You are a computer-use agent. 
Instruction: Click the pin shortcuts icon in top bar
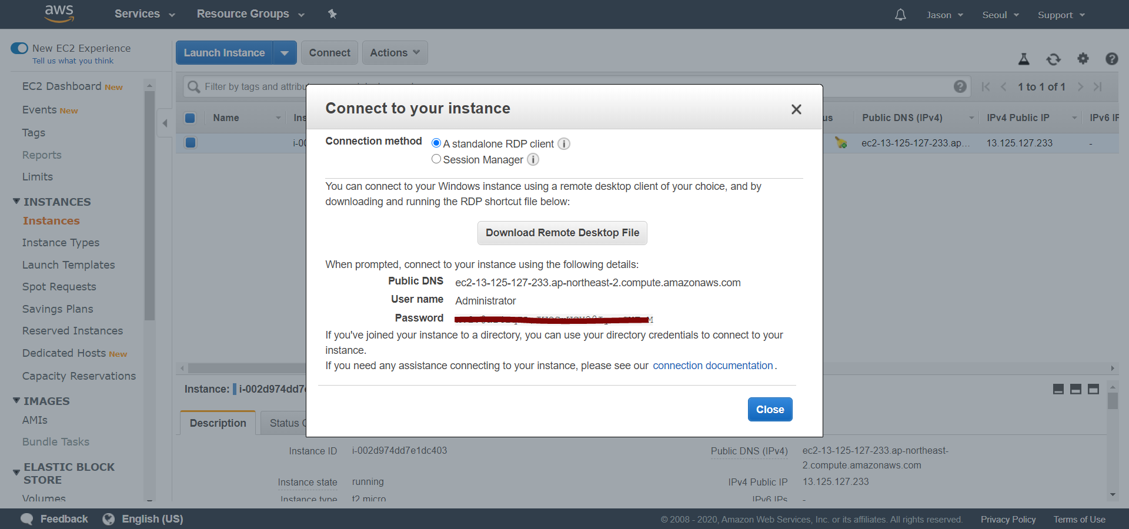332,14
